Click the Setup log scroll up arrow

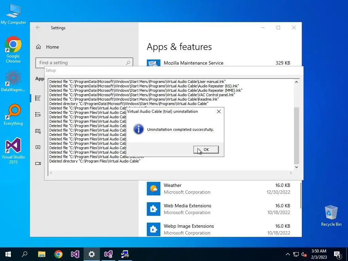(296, 82)
